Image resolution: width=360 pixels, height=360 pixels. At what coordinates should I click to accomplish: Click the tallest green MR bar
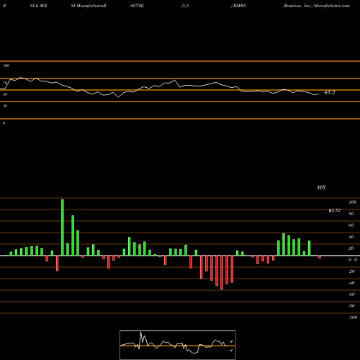(63, 228)
